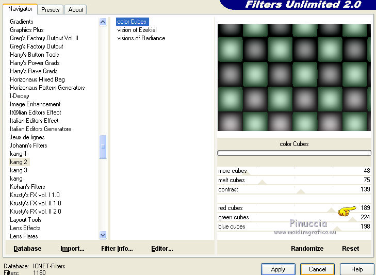The width and height of the screenshot is (376, 275).
Task: Select the kang 2 category
Action: tap(19, 162)
